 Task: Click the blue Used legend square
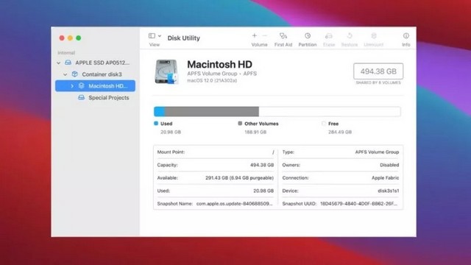(156, 123)
